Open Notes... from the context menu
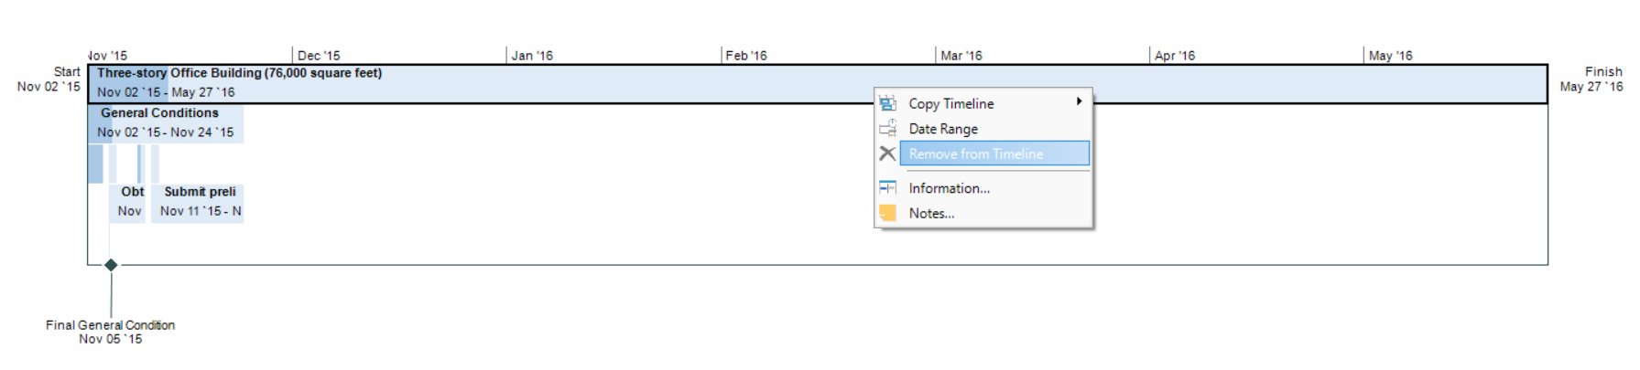The image size is (1640, 370). (931, 213)
